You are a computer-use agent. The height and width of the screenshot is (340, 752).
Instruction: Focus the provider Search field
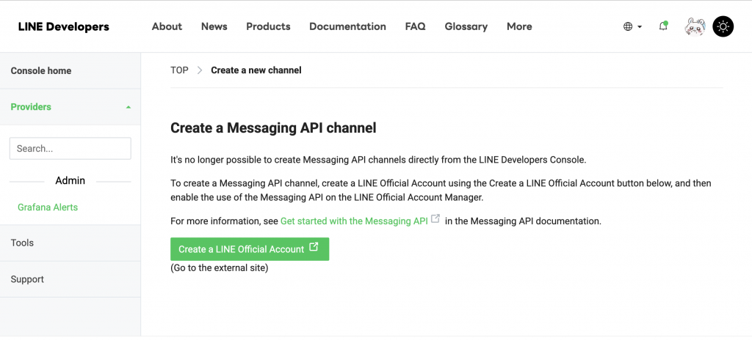[70, 149]
